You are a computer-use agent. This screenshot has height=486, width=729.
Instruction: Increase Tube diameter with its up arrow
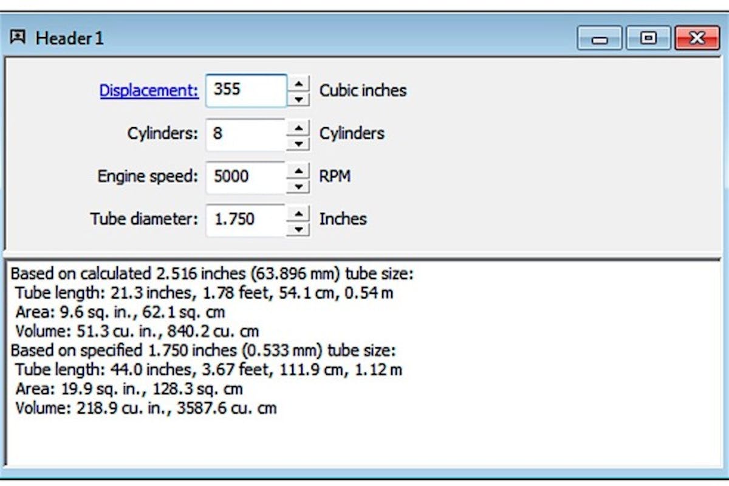299,212
